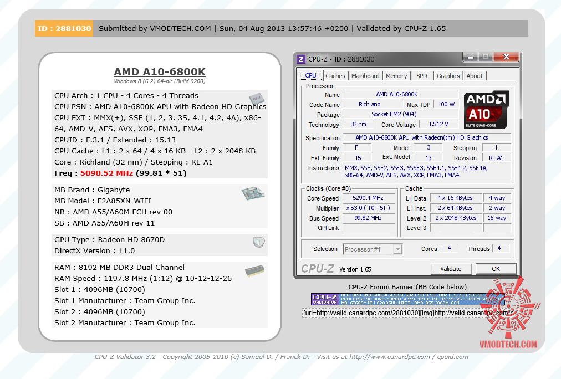Click the Bus Speed value 99.82 MHz
This screenshot has height=379, width=561.
(x=369, y=218)
